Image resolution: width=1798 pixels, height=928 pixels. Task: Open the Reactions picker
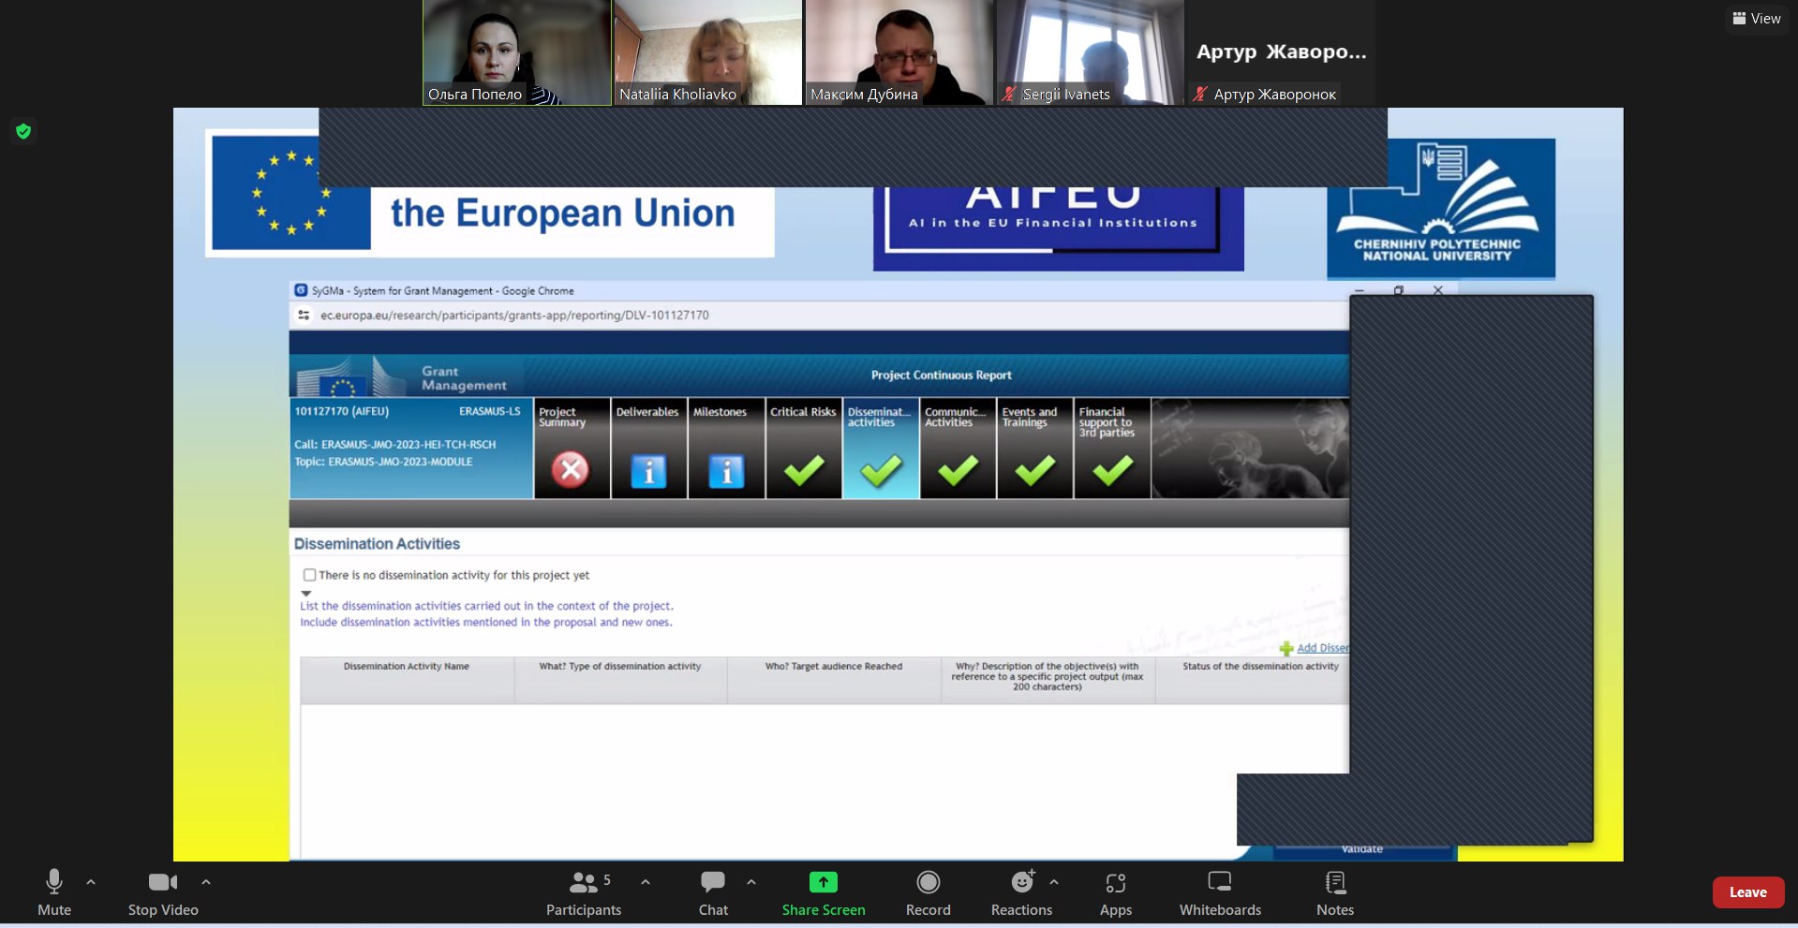tap(1021, 891)
